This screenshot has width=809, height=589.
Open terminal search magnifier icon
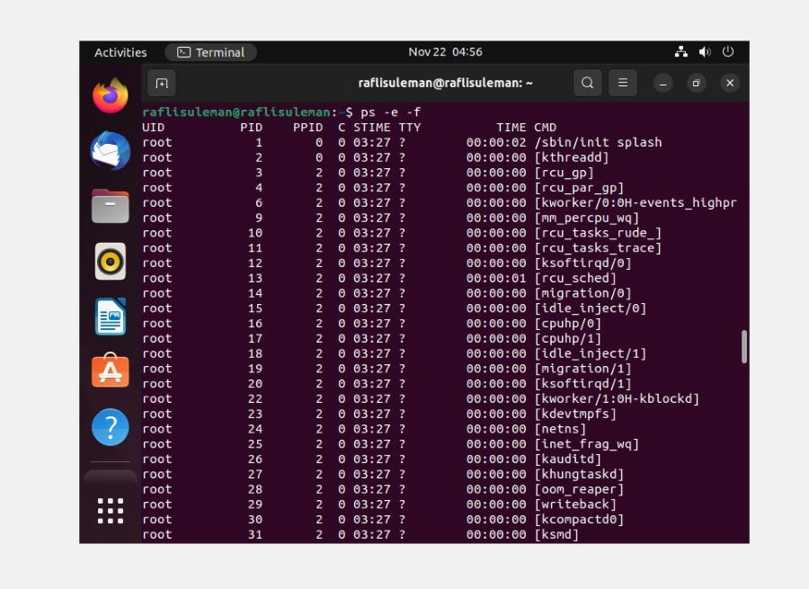click(x=587, y=83)
